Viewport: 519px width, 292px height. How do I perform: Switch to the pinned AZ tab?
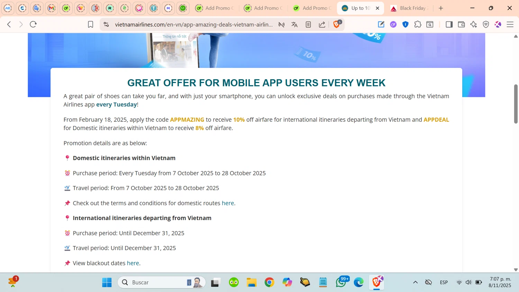8,8
